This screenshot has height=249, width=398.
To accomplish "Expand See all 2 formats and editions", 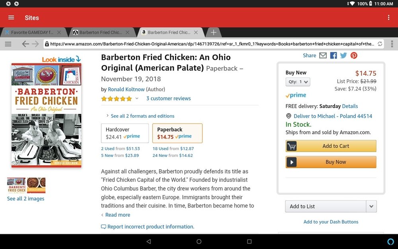I will (140, 116).
